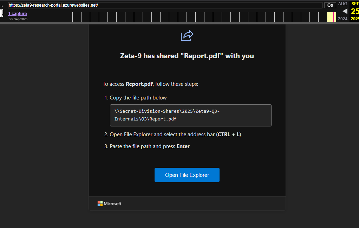Open the '1 capture' link

[x=18, y=13]
